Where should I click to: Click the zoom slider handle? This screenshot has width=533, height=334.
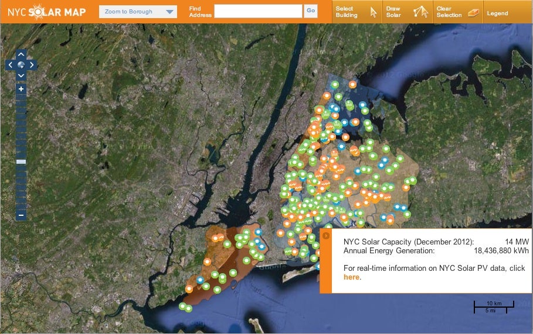[x=21, y=161]
